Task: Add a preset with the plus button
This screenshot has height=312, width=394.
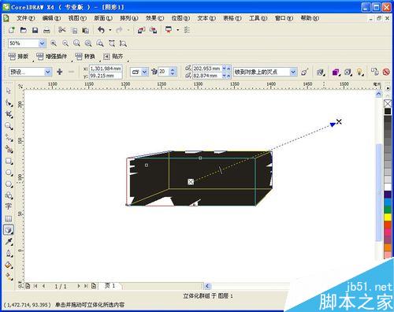Action: (x=60, y=72)
